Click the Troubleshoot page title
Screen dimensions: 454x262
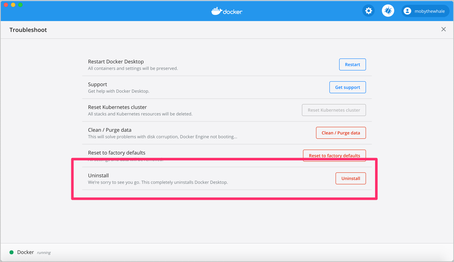[x=28, y=30]
